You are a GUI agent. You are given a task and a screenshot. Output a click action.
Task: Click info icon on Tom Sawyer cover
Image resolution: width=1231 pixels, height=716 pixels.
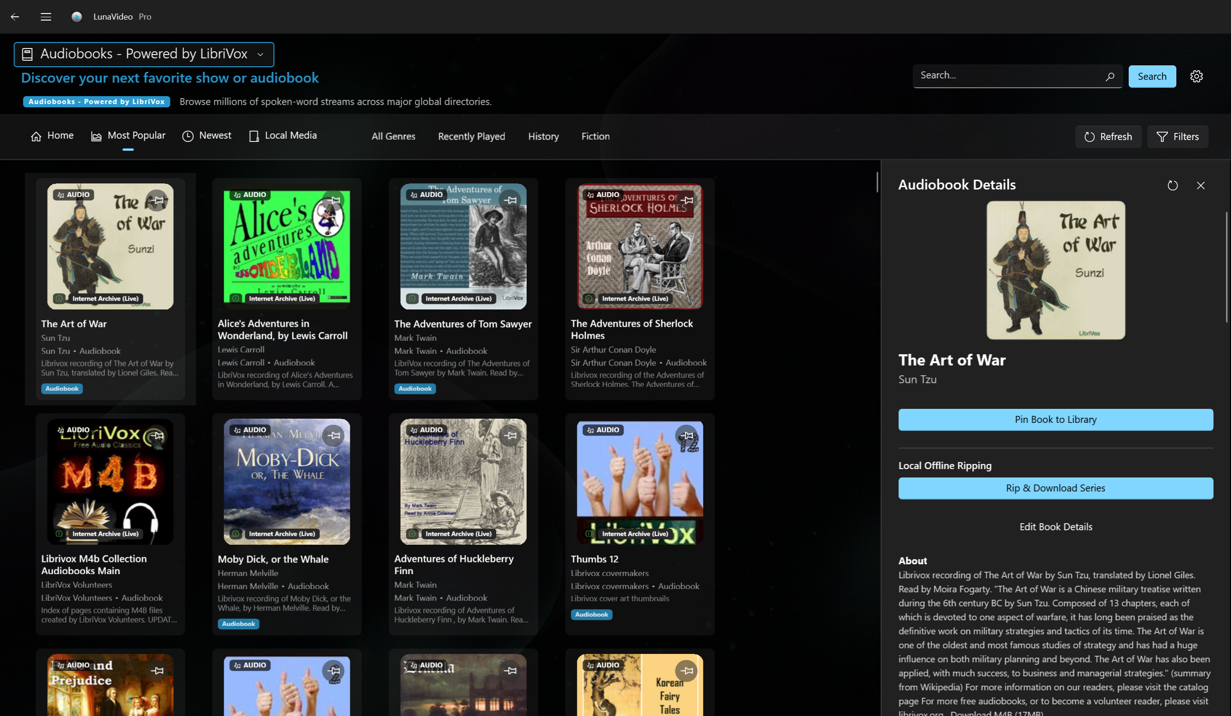(x=412, y=298)
